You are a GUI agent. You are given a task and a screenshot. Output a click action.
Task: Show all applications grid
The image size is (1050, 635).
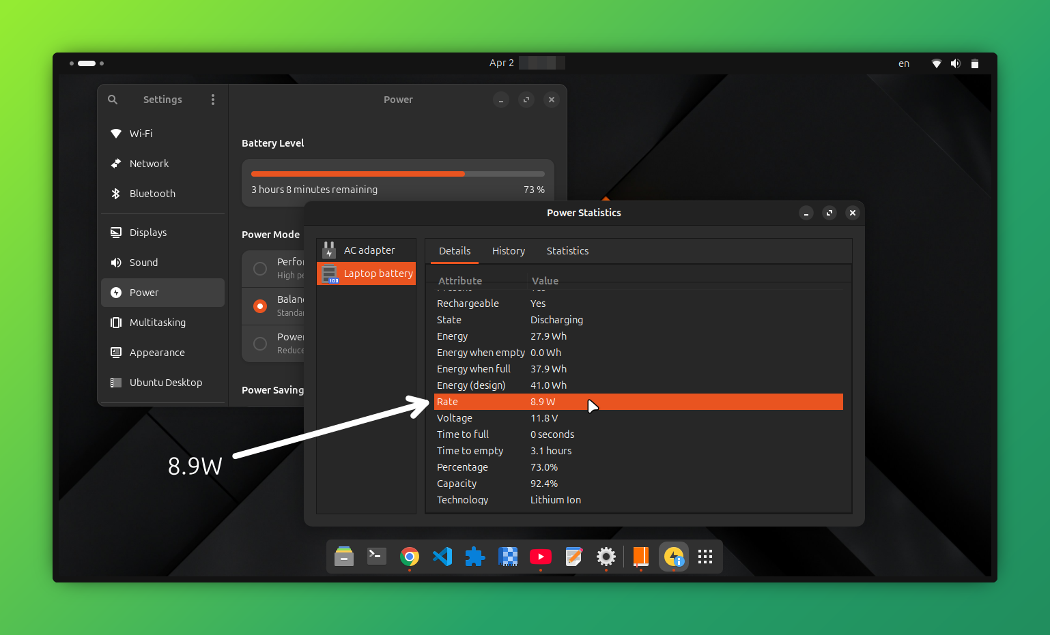click(x=705, y=557)
